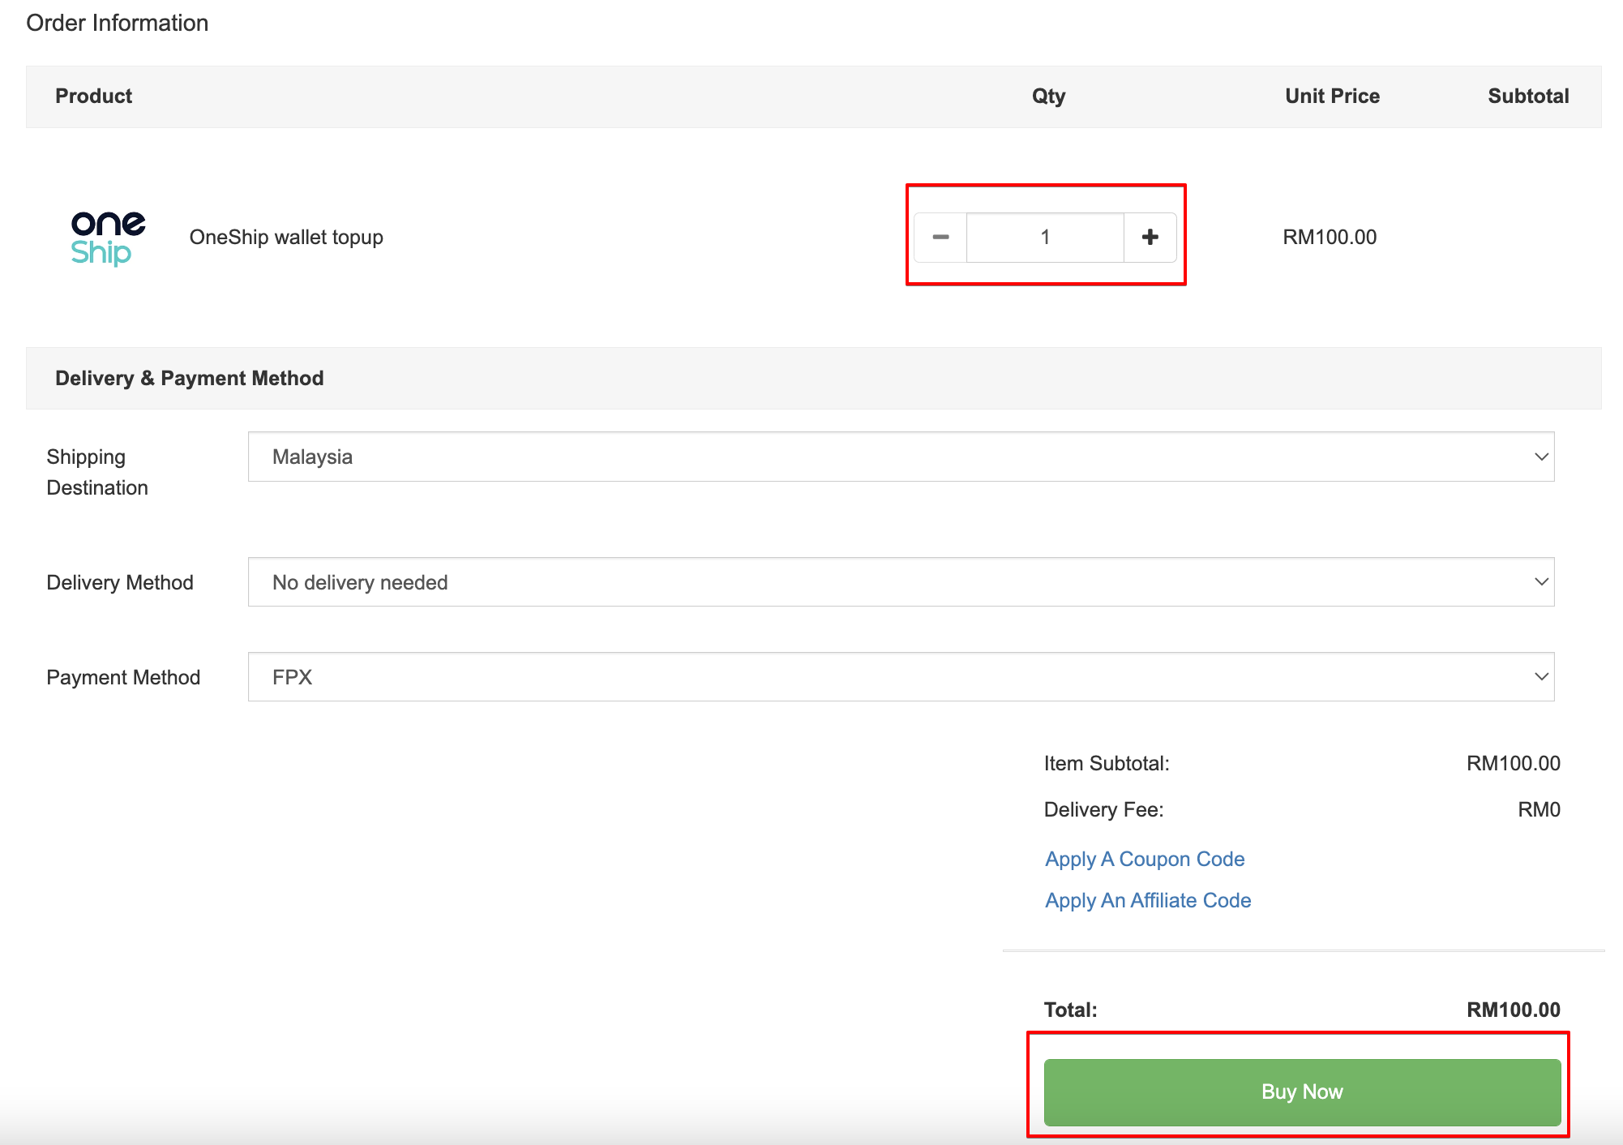Click the Item Subtotal: label
Image resolution: width=1623 pixels, height=1145 pixels.
[1107, 764]
